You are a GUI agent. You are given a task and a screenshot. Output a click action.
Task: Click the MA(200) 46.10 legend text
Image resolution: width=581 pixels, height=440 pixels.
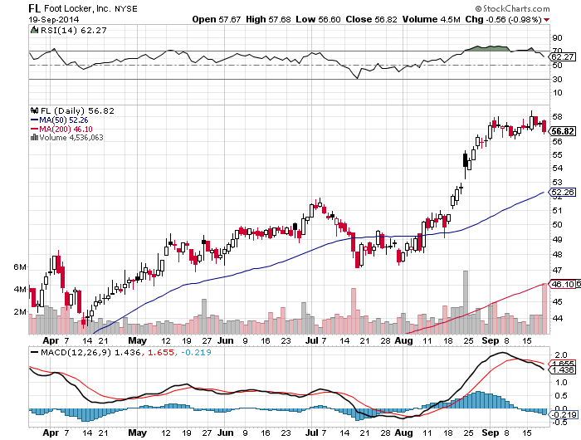point(66,129)
